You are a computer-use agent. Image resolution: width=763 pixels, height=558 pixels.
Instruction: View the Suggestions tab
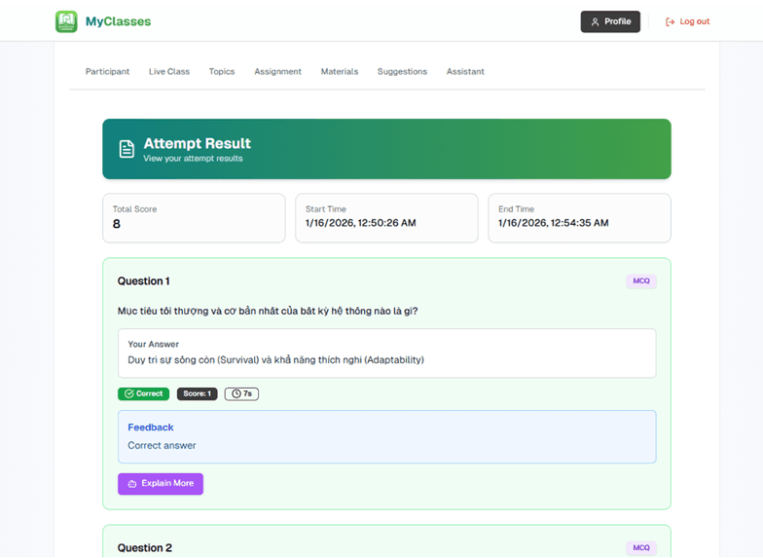coord(403,72)
